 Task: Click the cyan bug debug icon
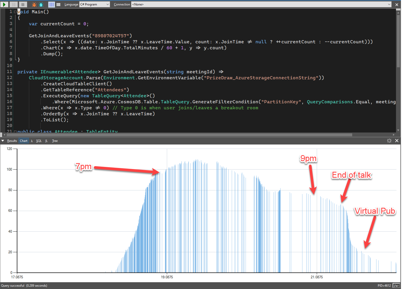(41, 4)
